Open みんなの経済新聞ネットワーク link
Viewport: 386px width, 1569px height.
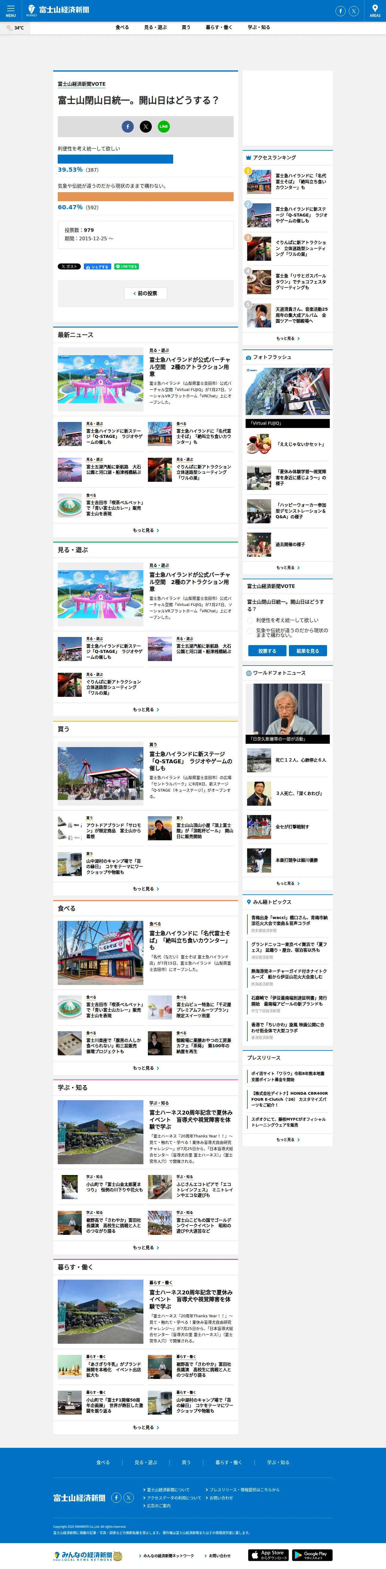tap(168, 1555)
